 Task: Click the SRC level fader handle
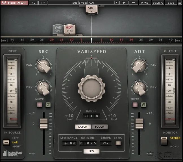coord(44,124)
